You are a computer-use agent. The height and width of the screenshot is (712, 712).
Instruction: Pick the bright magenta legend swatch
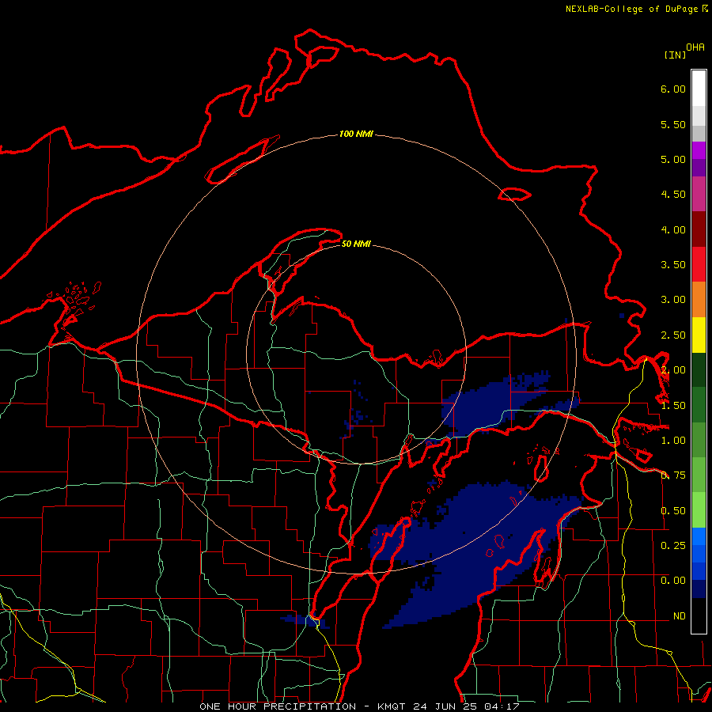[699, 150]
